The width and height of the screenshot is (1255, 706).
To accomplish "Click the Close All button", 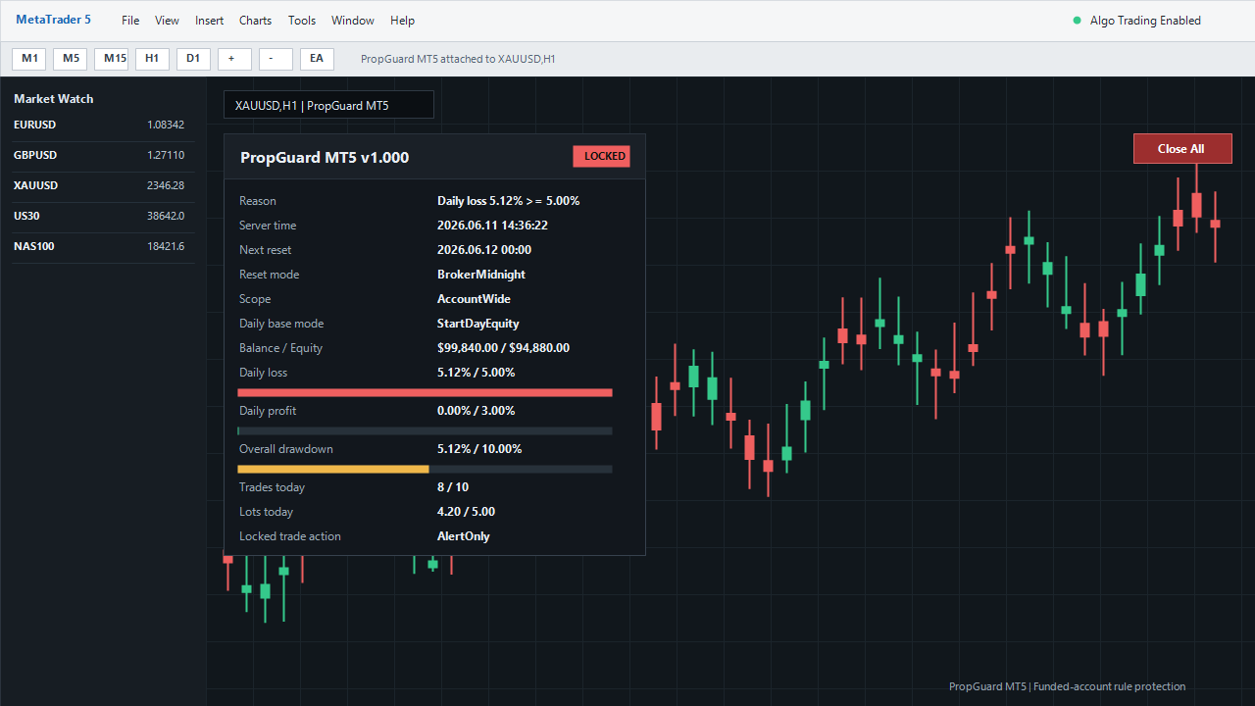I will point(1182,149).
